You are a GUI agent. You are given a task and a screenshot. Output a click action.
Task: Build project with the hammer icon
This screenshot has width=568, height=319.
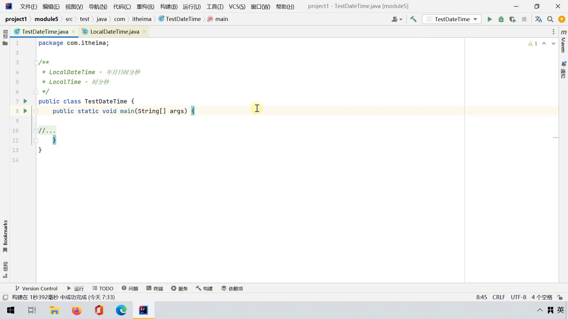click(x=413, y=19)
